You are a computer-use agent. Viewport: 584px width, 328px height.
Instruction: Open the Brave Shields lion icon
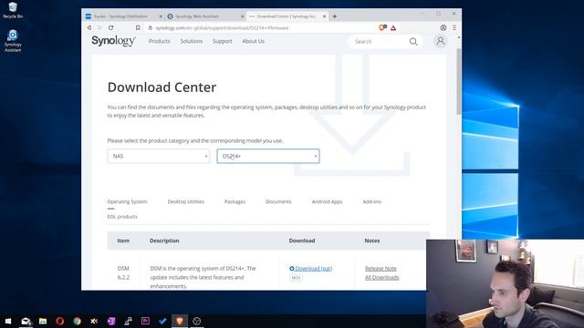pyautogui.click(x=382, y=28)
